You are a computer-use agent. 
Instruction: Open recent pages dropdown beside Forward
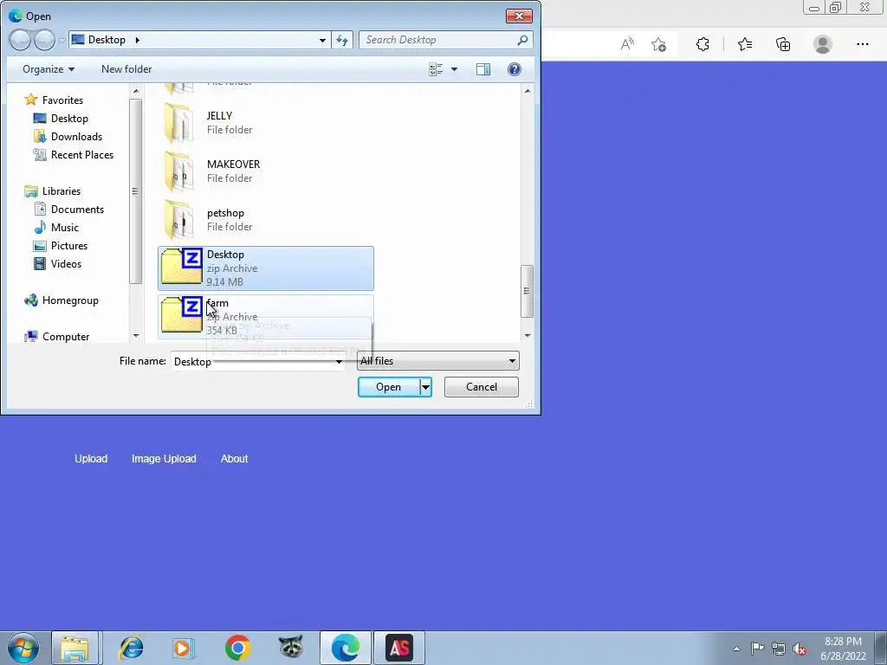(62, 40)
